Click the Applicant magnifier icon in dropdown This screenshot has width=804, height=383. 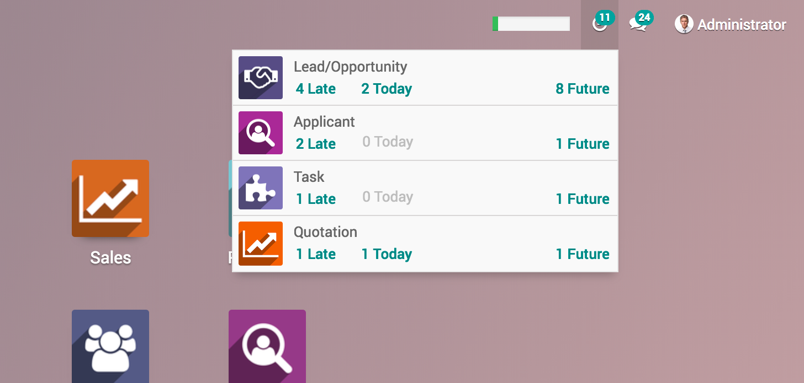click(261, 133)
